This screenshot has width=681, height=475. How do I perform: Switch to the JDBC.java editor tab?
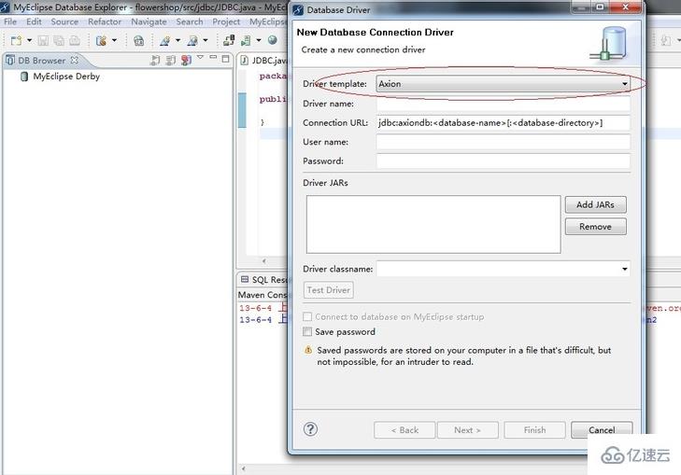tap(264, 61)
